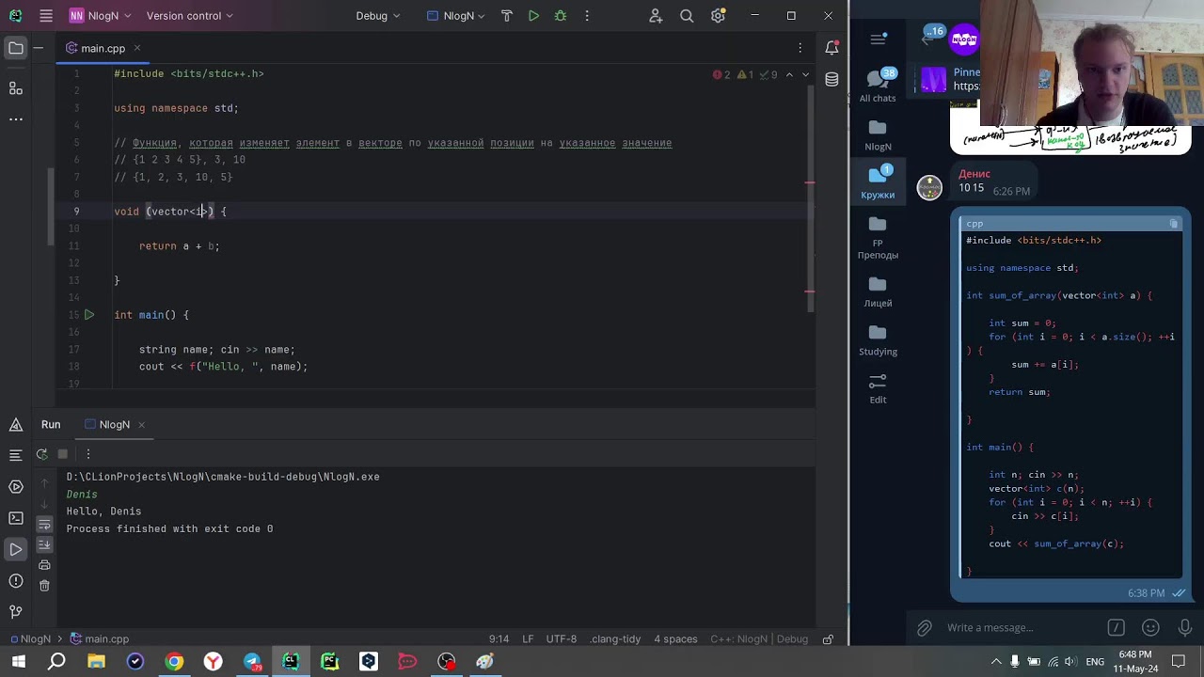The height and width of the screenshot is (677, 1204).
Task: Open Git version control tool window icon
Action: (x=16, y=611)
